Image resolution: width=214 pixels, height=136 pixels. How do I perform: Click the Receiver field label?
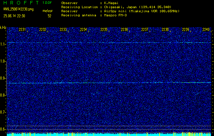pos(69,11)
